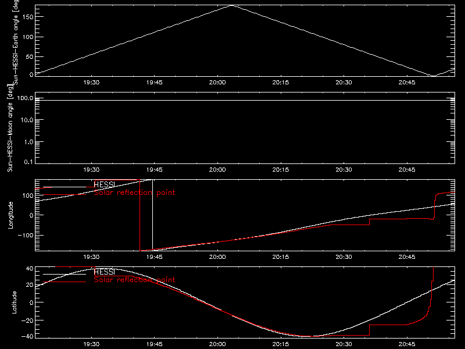The height and width of the screenshot is (349, 465).
Task: Click 20:45 label under Latitude plot
Action: (407, 344)
